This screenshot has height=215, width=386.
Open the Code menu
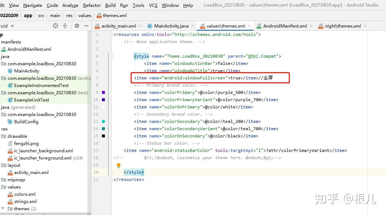tap(52, 5)
